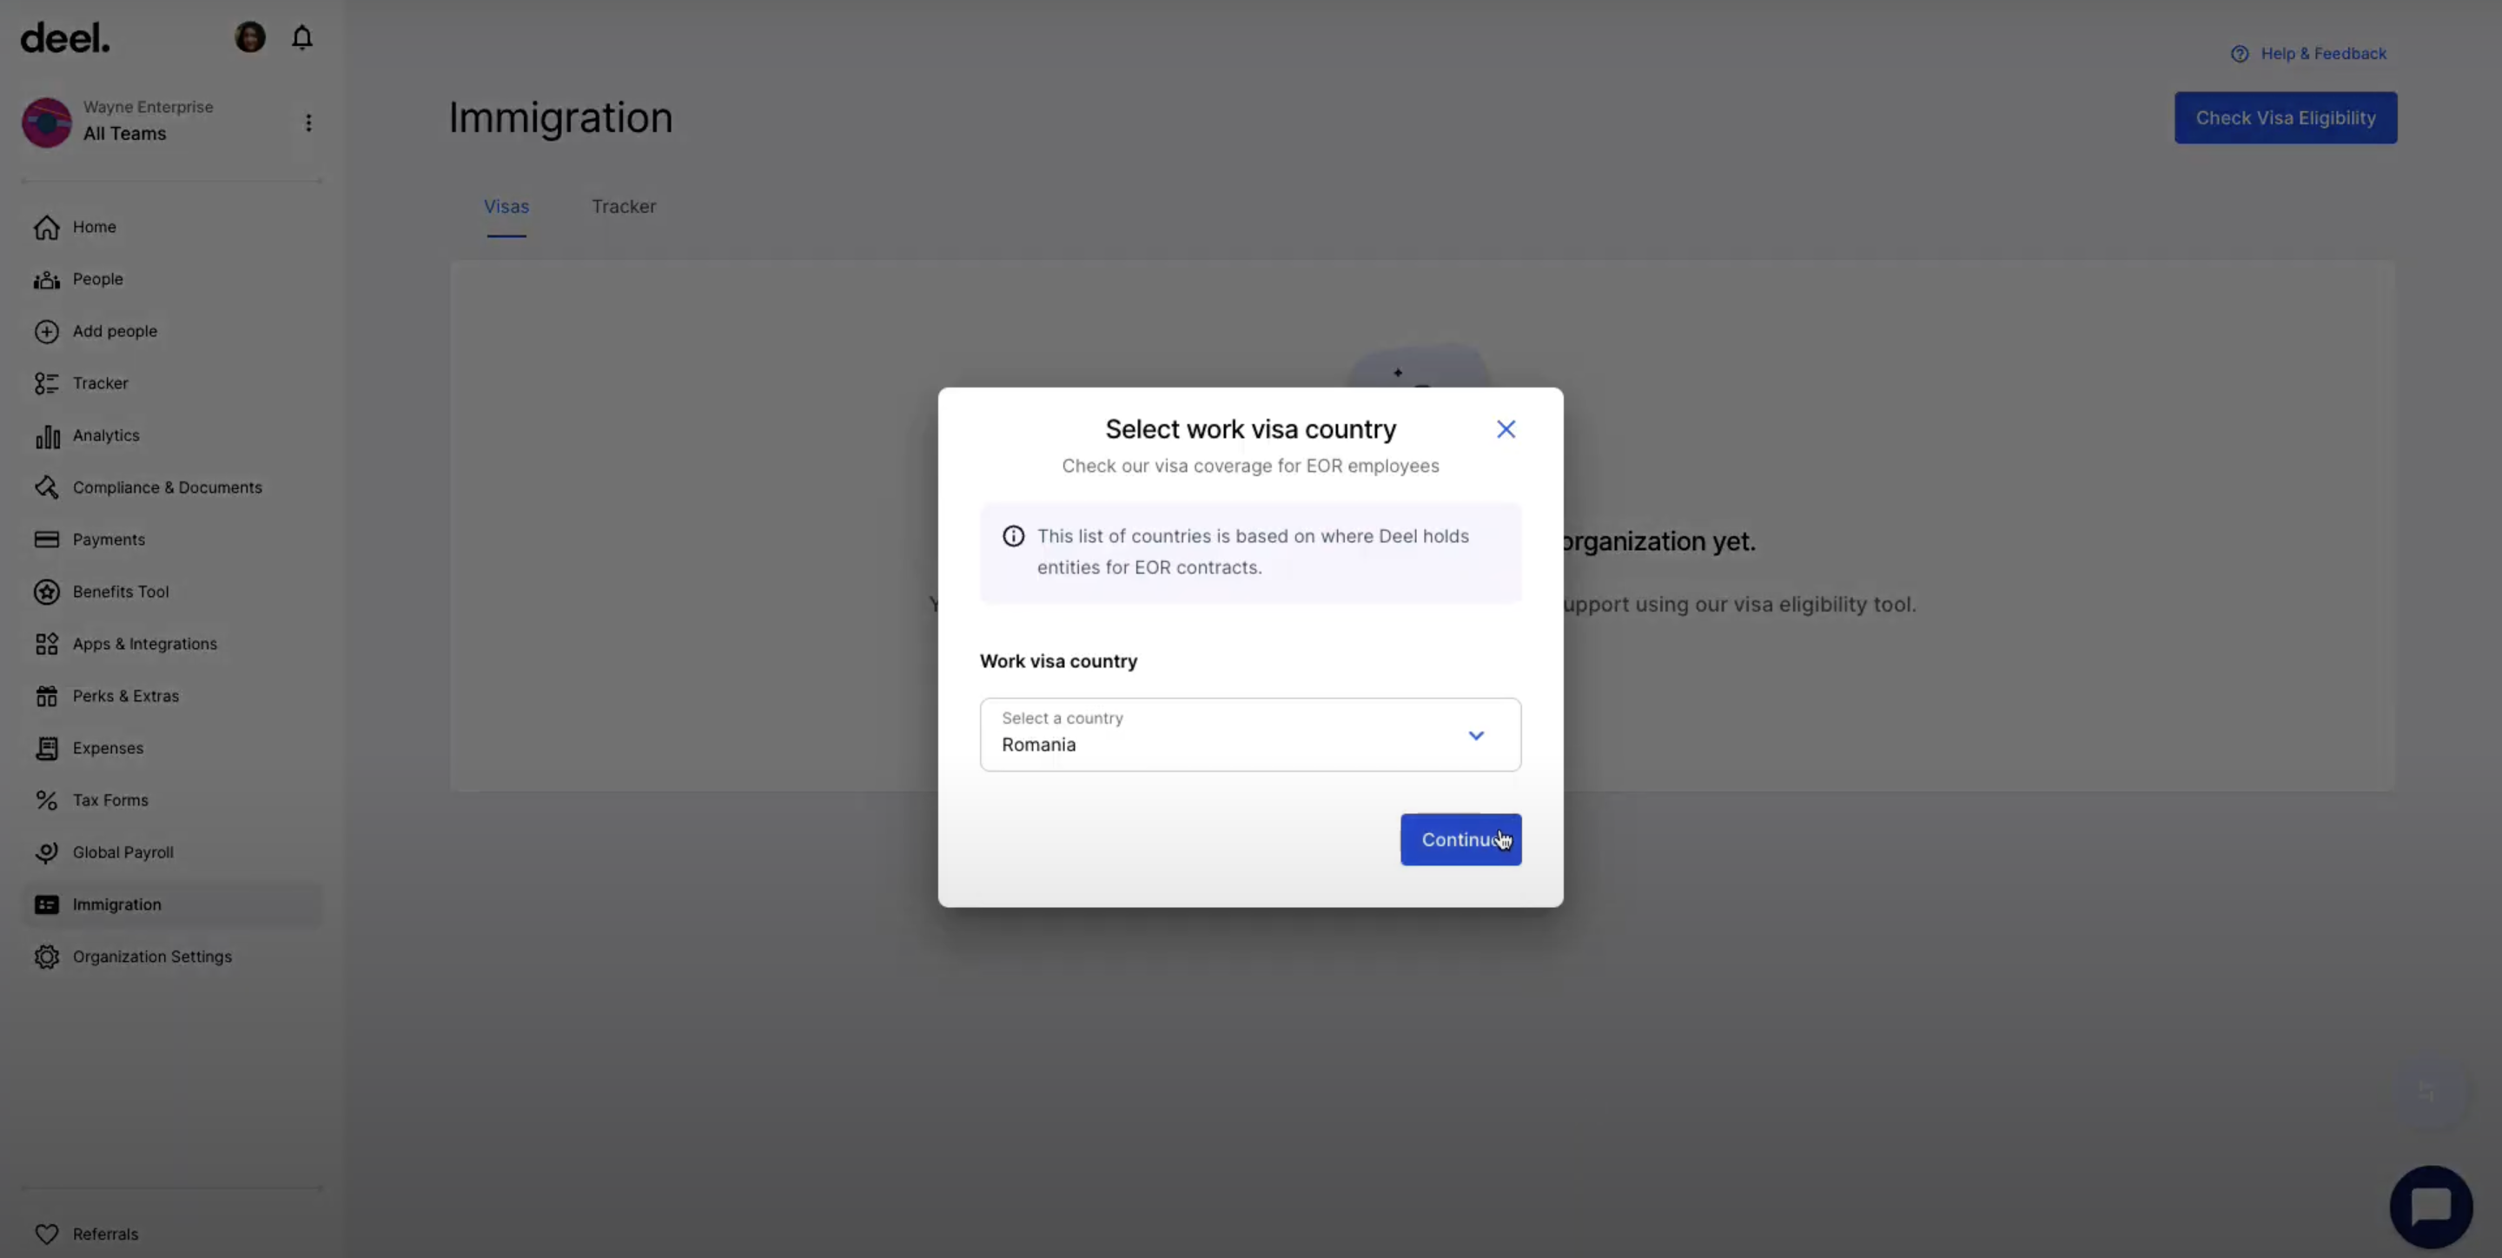
Task: Click the Analytics bar chart icon
Action: pyautogui.click(x=47, y=435)
